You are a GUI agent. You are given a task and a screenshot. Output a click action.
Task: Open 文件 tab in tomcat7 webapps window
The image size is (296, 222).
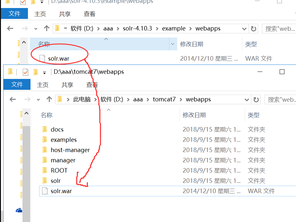tap(17, 84)
